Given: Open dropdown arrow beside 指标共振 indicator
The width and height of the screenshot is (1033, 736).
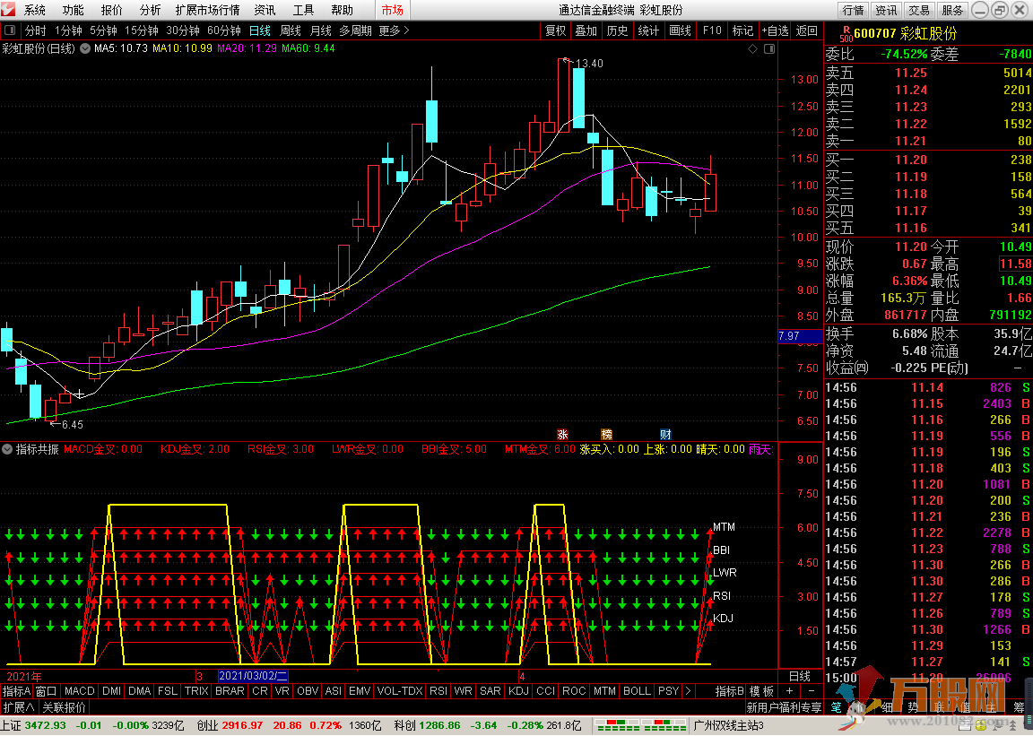Looking at the screenshot, I should [7, 449].
